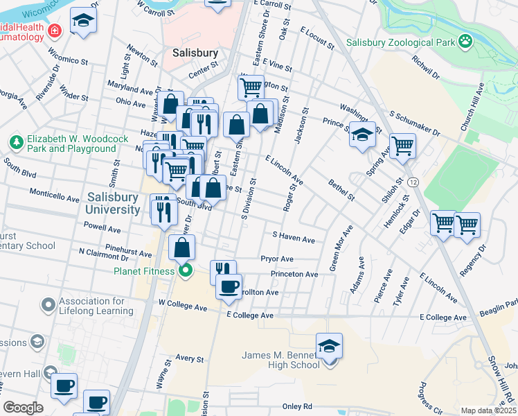Click the Elizabeth W. Woodcock Park label

pyautogui.click(x=78, y=144)
